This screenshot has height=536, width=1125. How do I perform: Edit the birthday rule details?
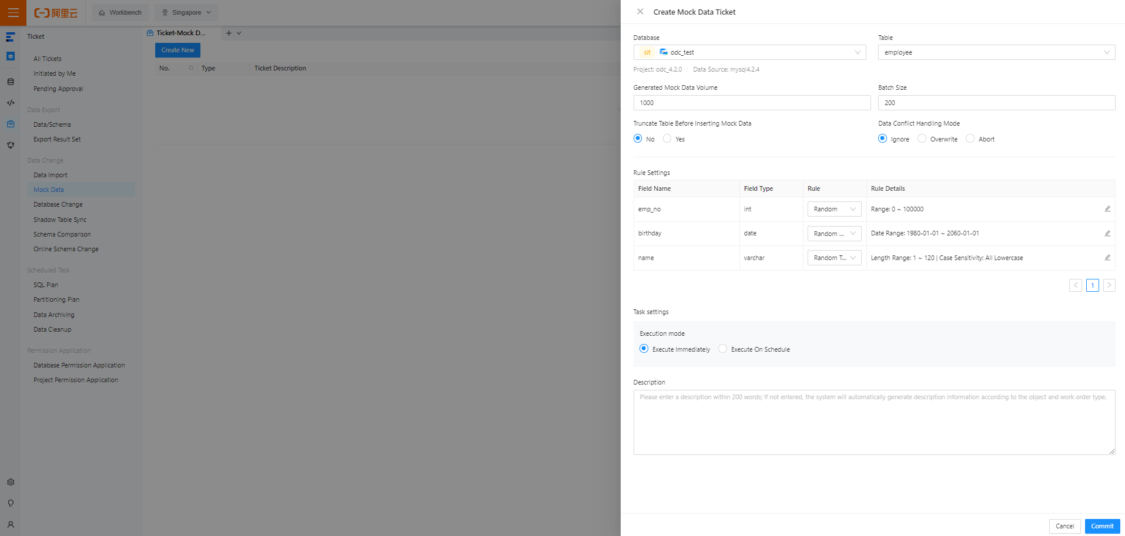pos(1107,234)
